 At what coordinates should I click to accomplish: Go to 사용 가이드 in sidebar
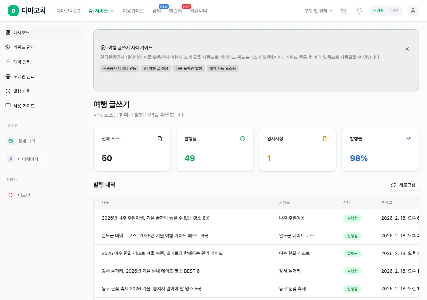point(43,106)
